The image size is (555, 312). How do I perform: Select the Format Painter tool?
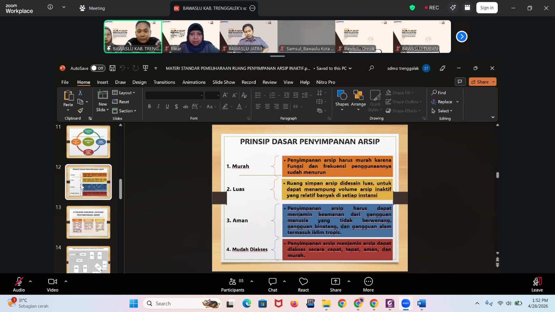[x=80, y=110]
